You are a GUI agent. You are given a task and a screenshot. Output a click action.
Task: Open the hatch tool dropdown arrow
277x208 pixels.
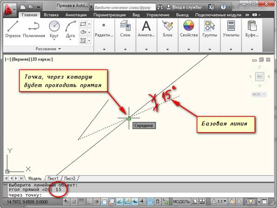[x=90, y=41]
